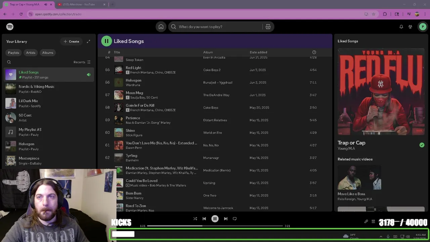Open new browser tab plus button
Image resolution: width=430 pixels, height=242 pixels.
(x=112, y=4)
